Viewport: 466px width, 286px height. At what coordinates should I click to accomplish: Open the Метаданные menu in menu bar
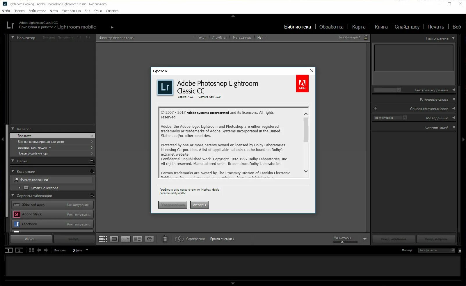click(71, 11)
